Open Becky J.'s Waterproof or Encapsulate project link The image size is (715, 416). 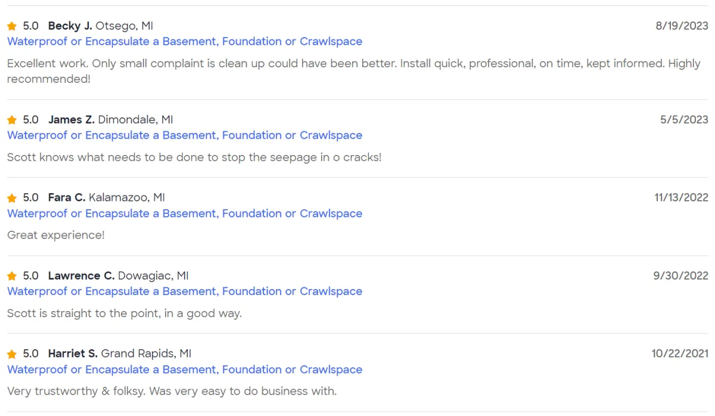(185, 41)
